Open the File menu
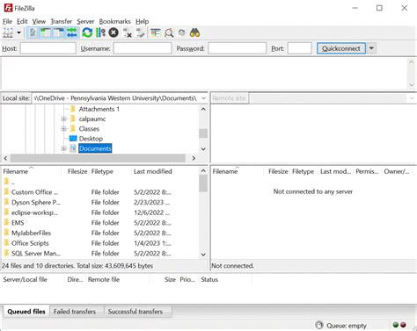 (7, 21)
